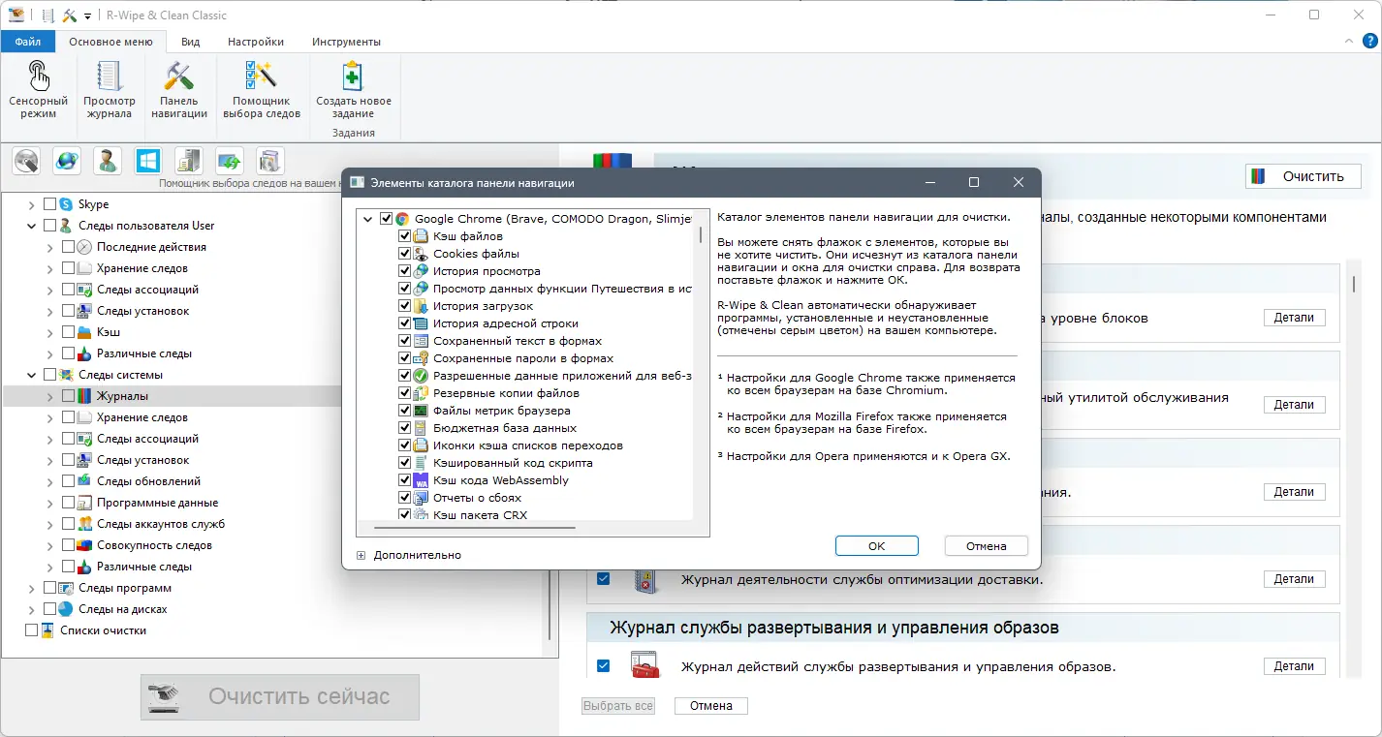
Task: Select Бюджетная база данных in the dialog
Action: coord(505,428)
